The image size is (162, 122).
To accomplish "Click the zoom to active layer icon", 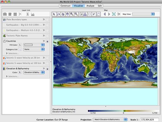I will (114, 14).
